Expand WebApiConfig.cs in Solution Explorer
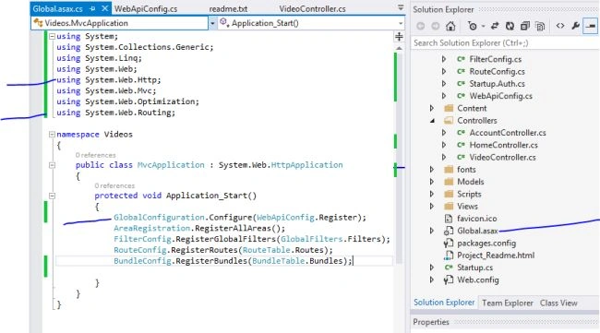The height and width of the screenshot is (333, 600). click(x=444, y=96)
